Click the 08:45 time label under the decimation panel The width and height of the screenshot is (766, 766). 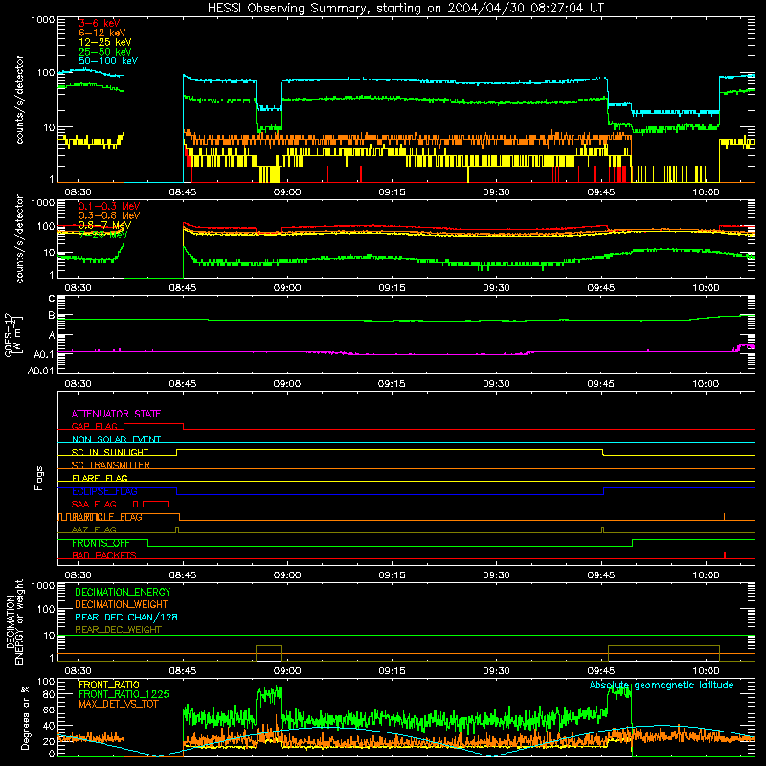click(183, 671)
